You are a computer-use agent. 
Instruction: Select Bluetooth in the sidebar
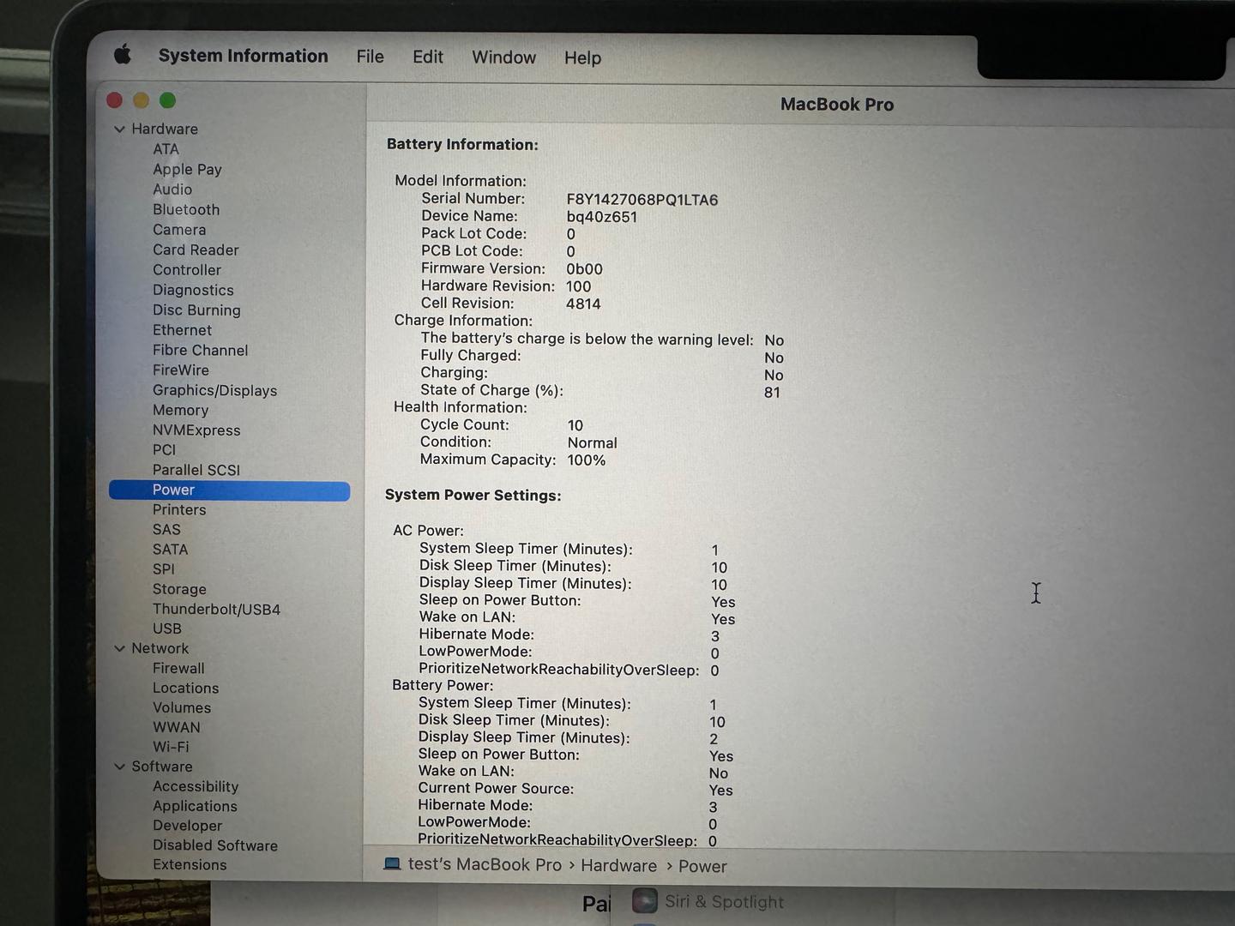coord(186,210)
